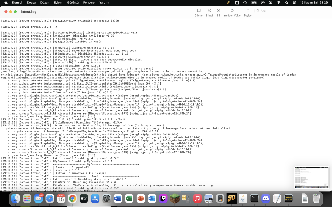Open the Görüntü menu
Image resolution: width=332 pixels, height=207 pixels.
point(73,3)
